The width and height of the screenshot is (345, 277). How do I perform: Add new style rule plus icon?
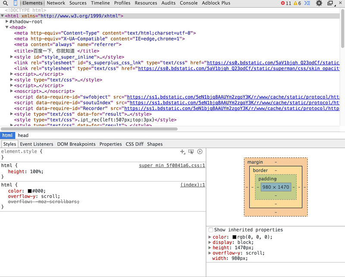[x=182, y=152]
